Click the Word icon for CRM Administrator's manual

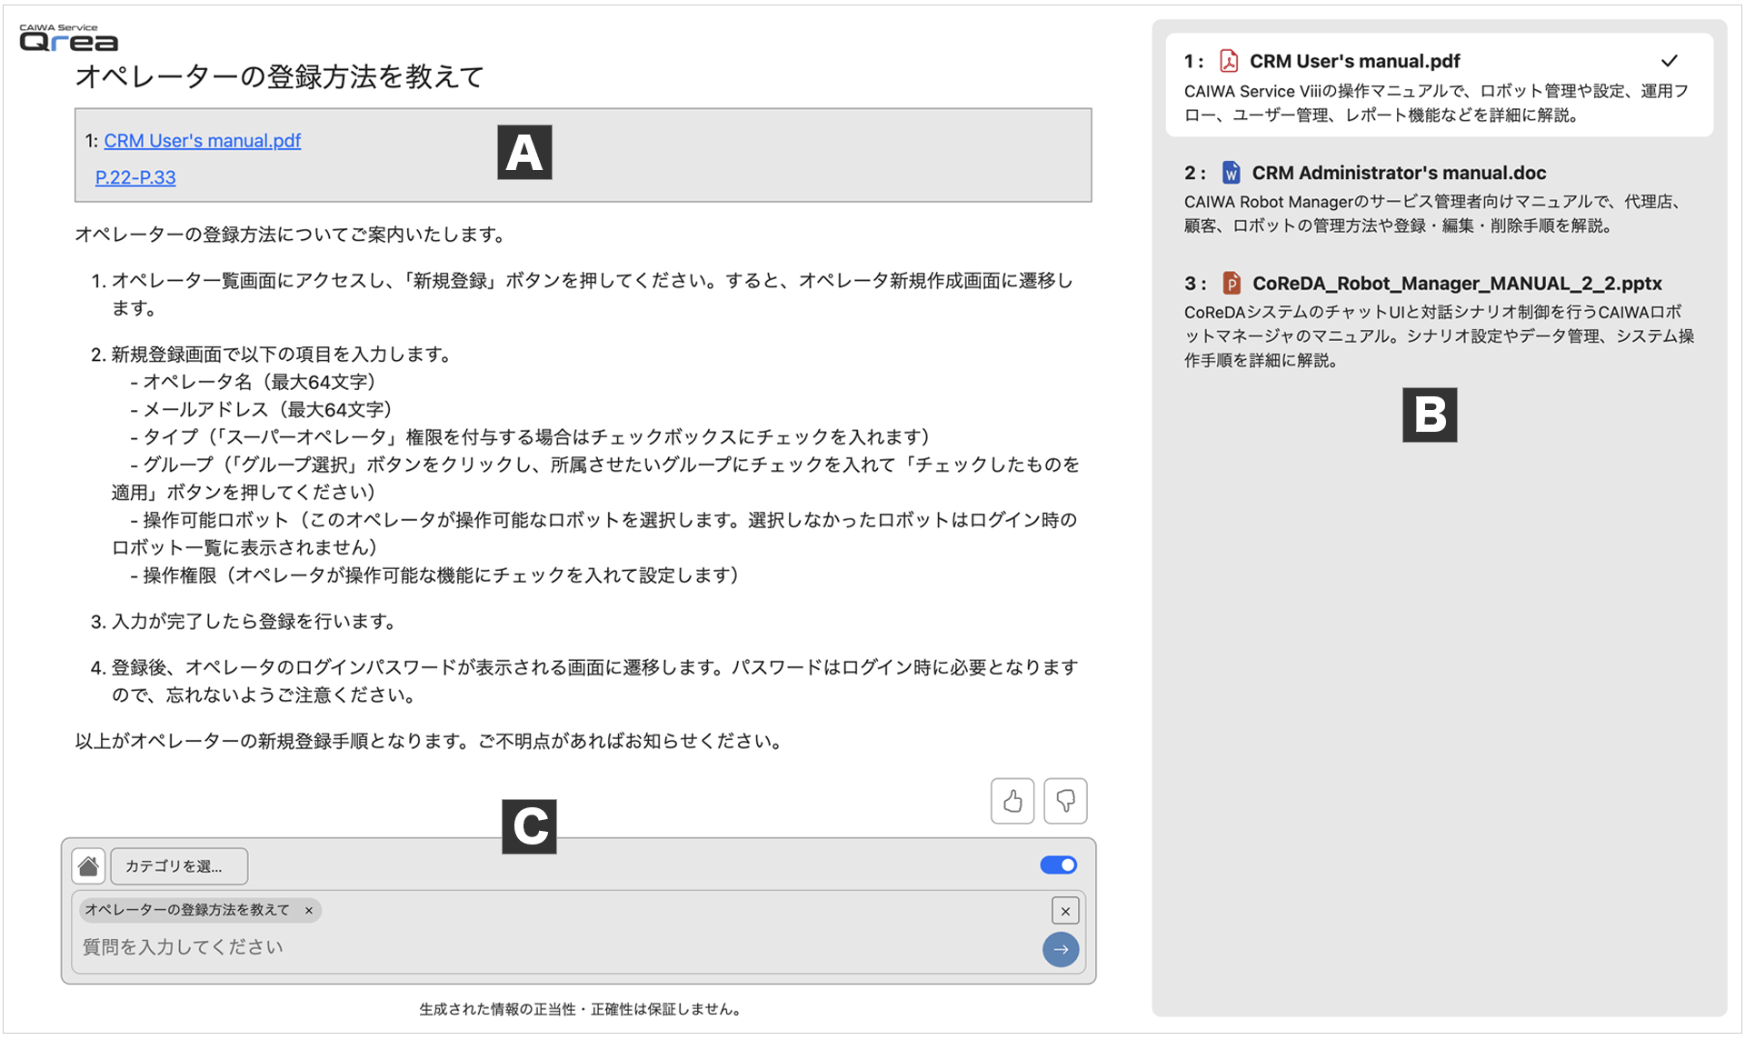click(x=1231, y=173)
